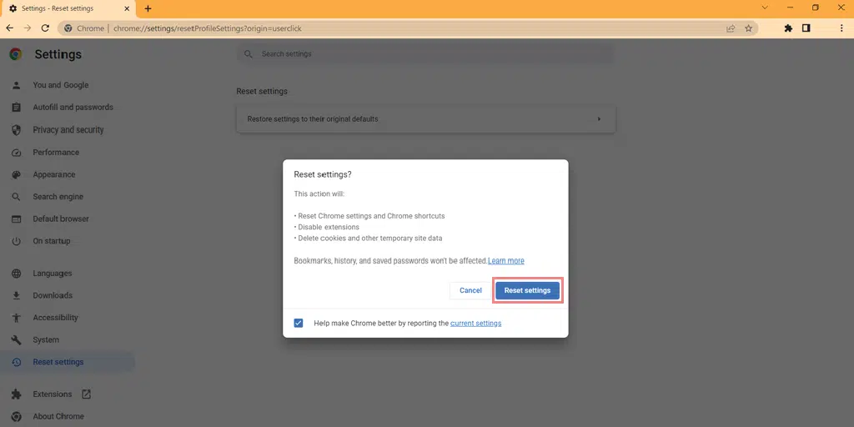
Task: Confirm with the Reset settings button
Action: 527,290
